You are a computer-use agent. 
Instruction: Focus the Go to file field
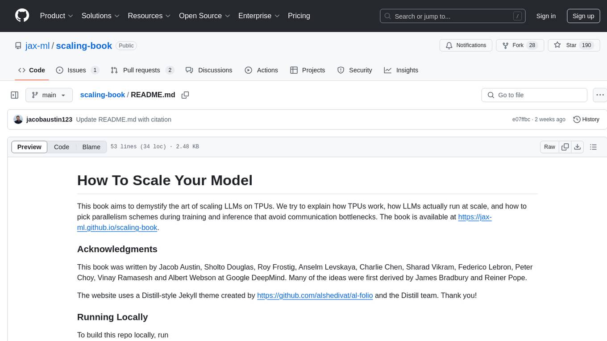click(534, 95)
